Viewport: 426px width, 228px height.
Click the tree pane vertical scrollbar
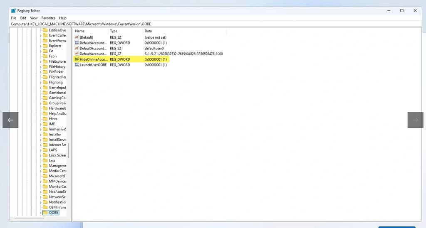(69, 150)
